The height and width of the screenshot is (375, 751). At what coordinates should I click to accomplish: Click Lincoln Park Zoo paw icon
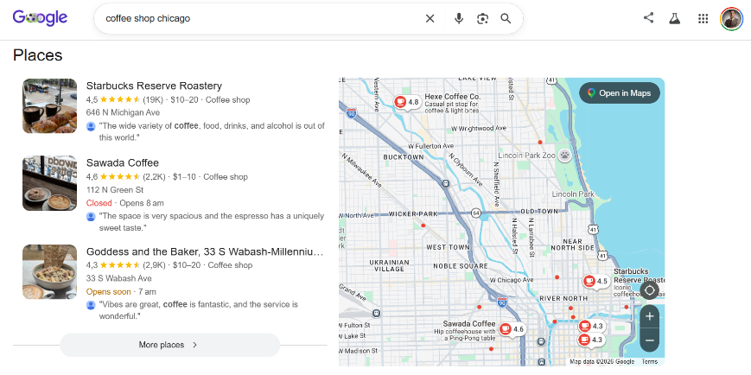[x=566, y=156]
